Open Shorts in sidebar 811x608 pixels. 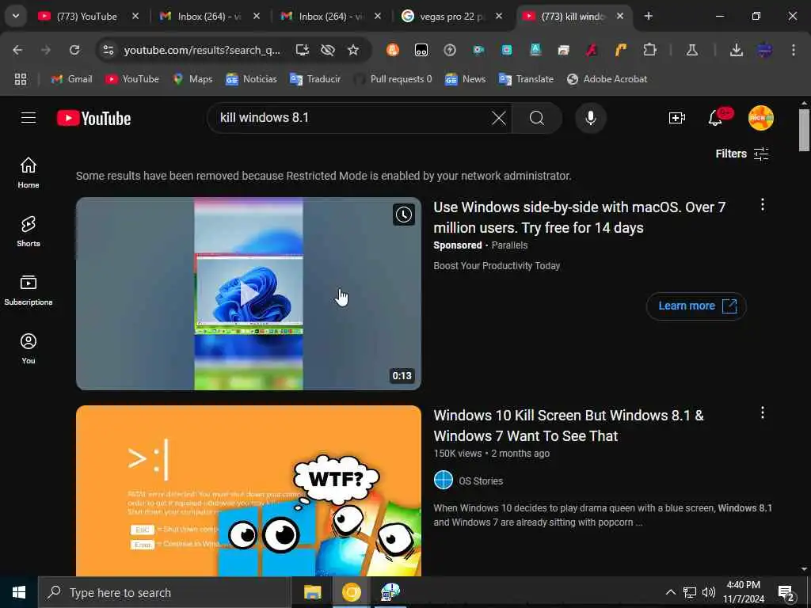coord(29,231)
